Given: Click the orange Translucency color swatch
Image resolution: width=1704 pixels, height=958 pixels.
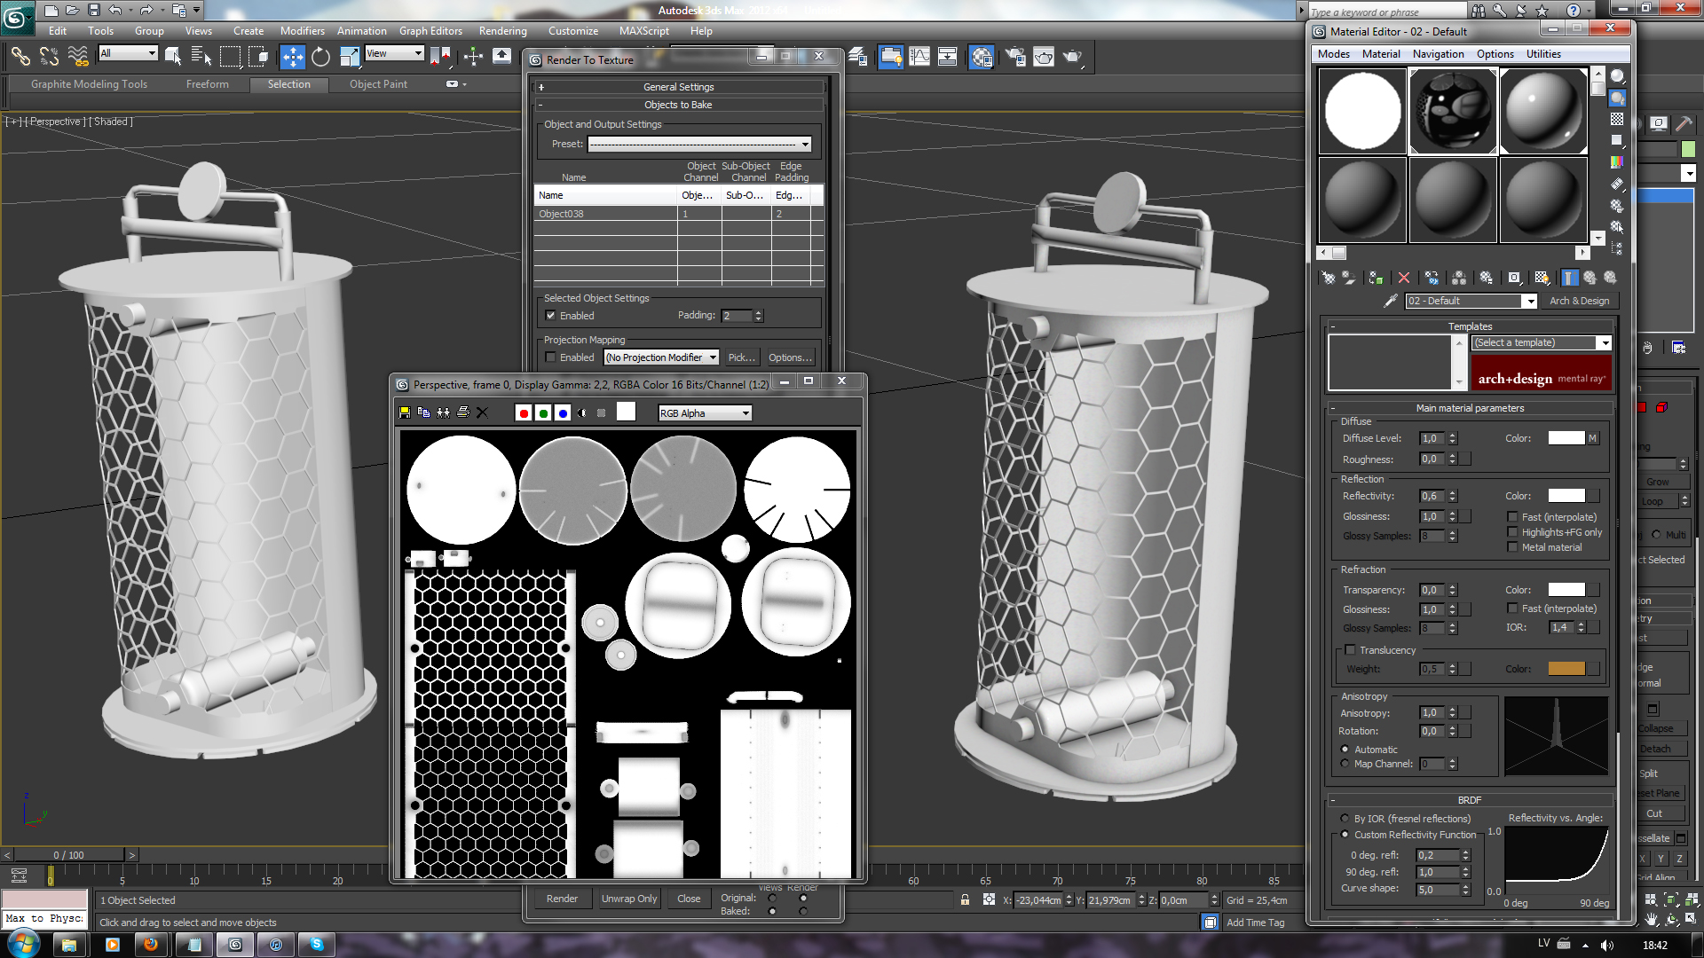Looking at the screenshot, I should click(x=1566, y=669).
